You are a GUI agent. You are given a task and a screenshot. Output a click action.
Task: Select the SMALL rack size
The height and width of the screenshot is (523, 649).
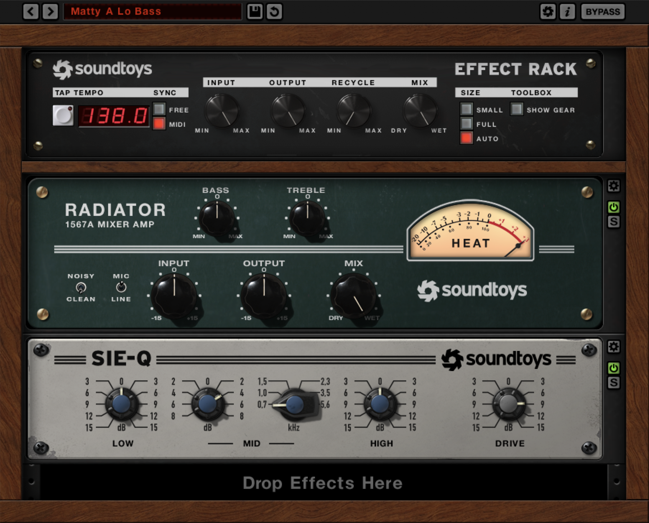[x=466, y=109]
